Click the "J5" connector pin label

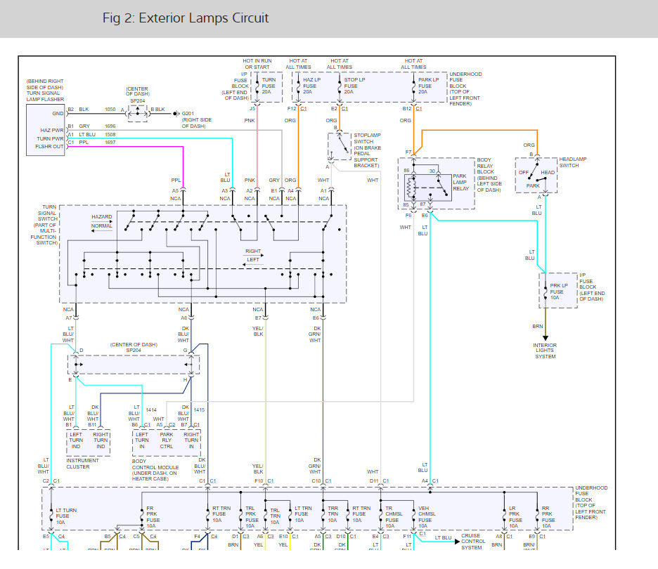click(x=252, y=109)
